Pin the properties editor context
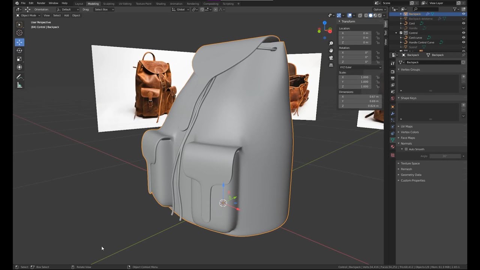This screenshot has height=270, width=480. pos(463,55)
